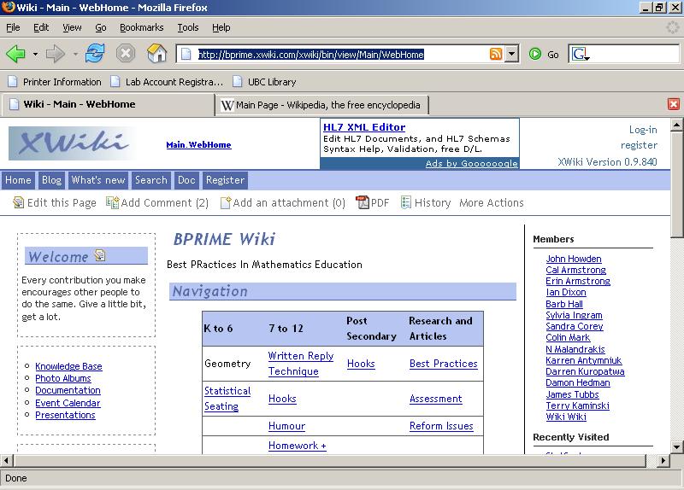The width and height of the screenshot is (684, 490).
Task: Open the Help menu
Action: [221, 27]
